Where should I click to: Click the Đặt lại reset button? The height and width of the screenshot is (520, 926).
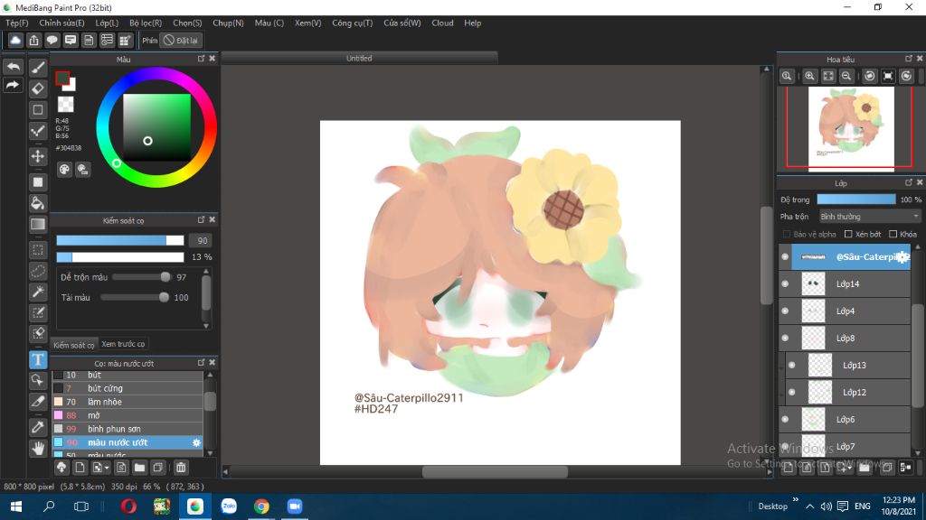pos(181,40)
